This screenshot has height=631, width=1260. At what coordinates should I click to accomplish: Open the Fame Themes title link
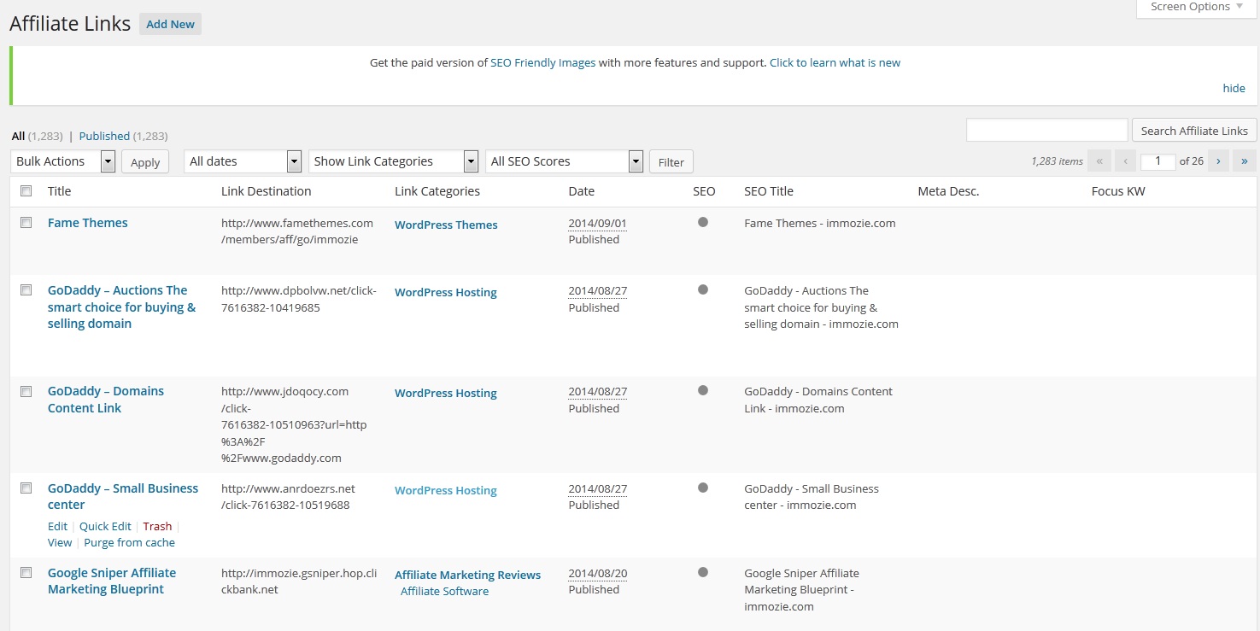click(x=88, y=223)
